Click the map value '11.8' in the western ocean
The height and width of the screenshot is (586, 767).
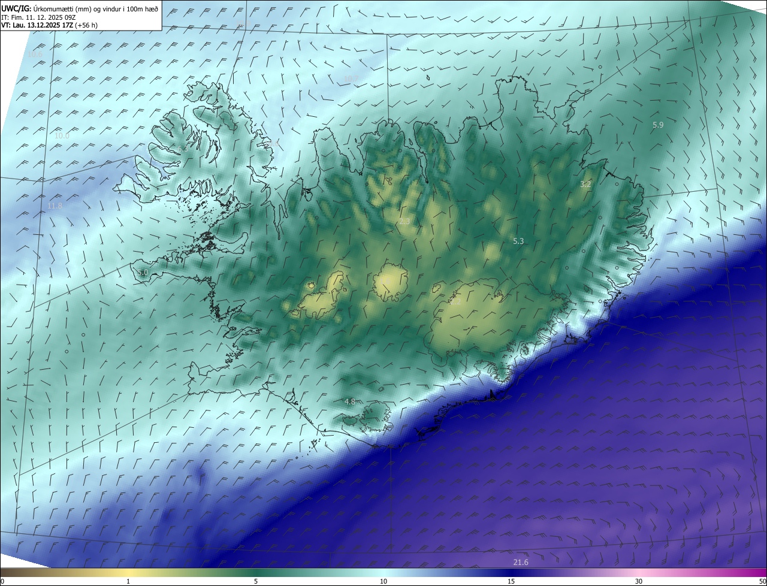coord(55,206)
